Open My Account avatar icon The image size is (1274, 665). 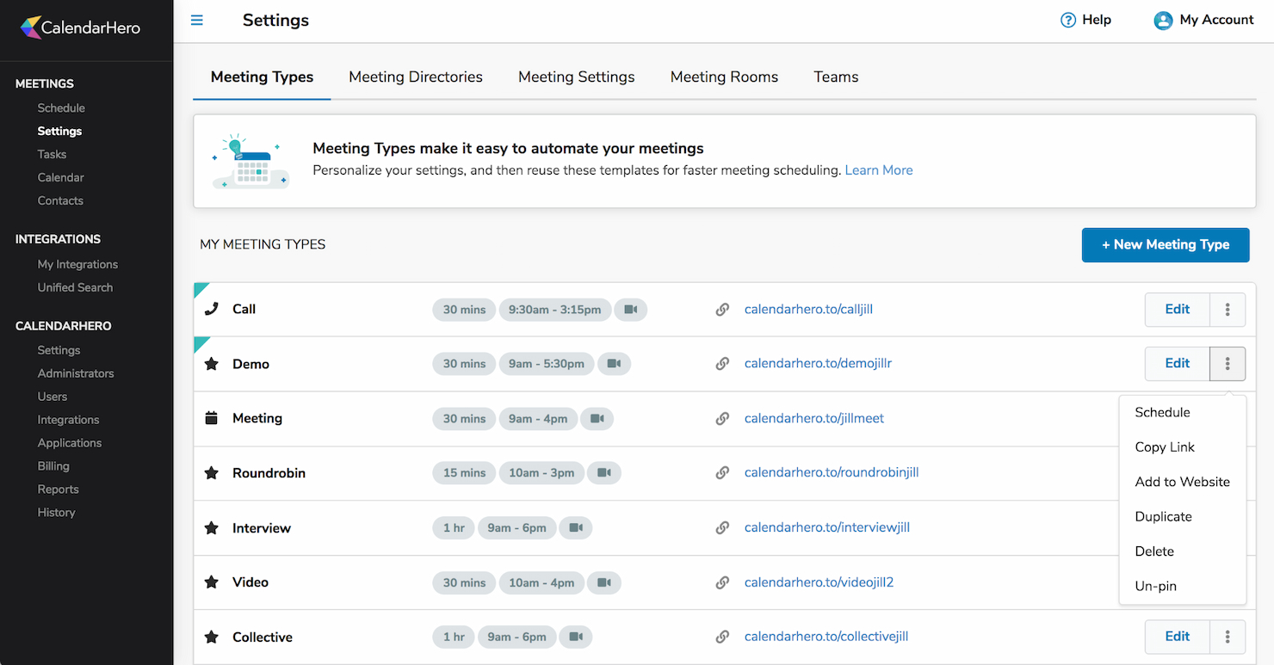(1163, 21)
